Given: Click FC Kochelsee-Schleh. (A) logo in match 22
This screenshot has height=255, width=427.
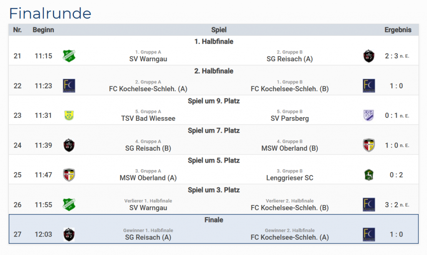Looking at the screenshot, I should pos(69,85).
